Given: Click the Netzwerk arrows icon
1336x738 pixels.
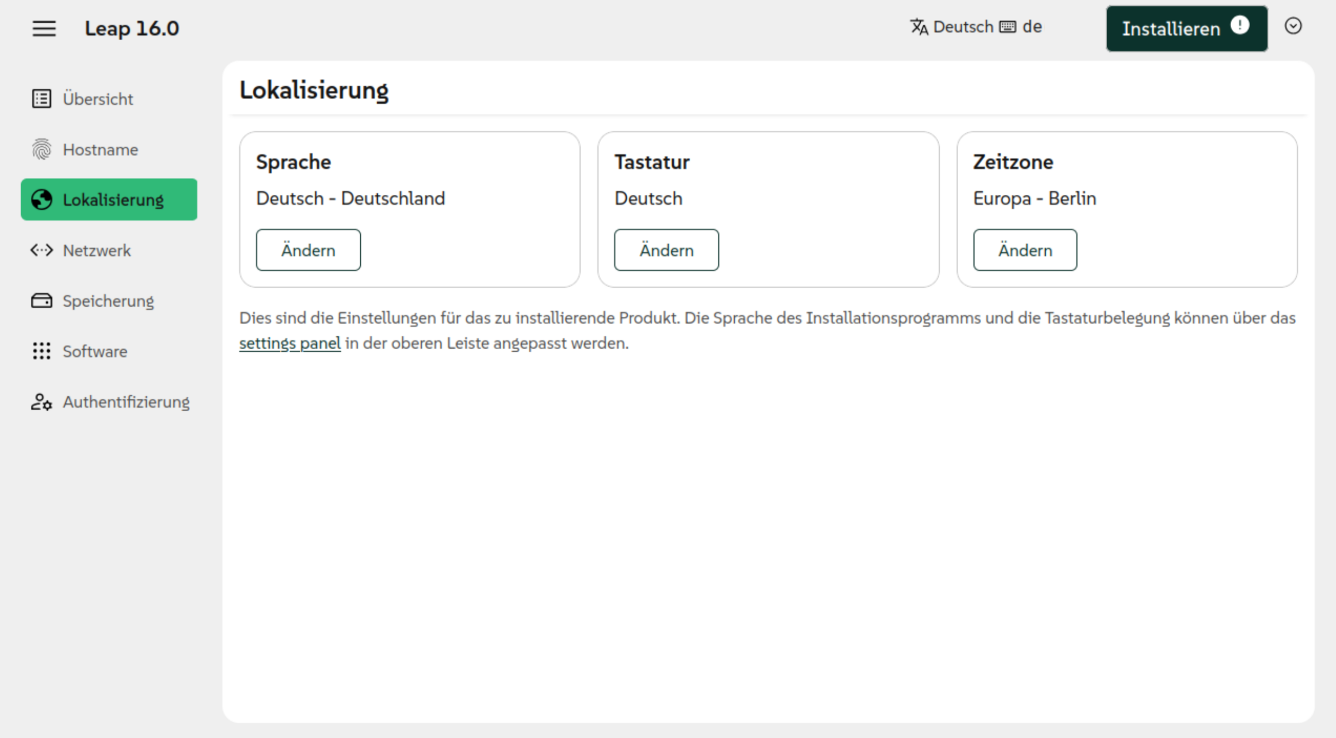Looking at the screenshot, I should tap(41, 250).
